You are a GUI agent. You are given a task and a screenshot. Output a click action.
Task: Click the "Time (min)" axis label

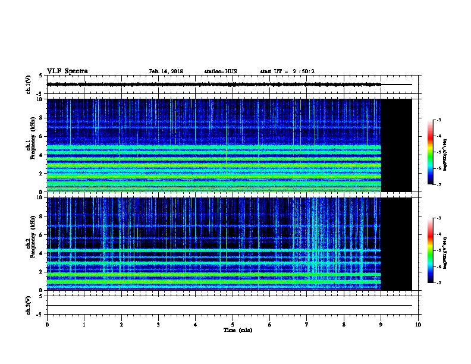(x=238, y=330)
